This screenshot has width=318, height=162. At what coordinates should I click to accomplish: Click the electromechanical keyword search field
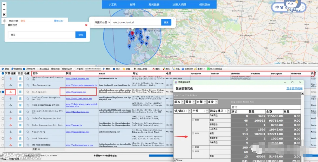click(135, 23)
